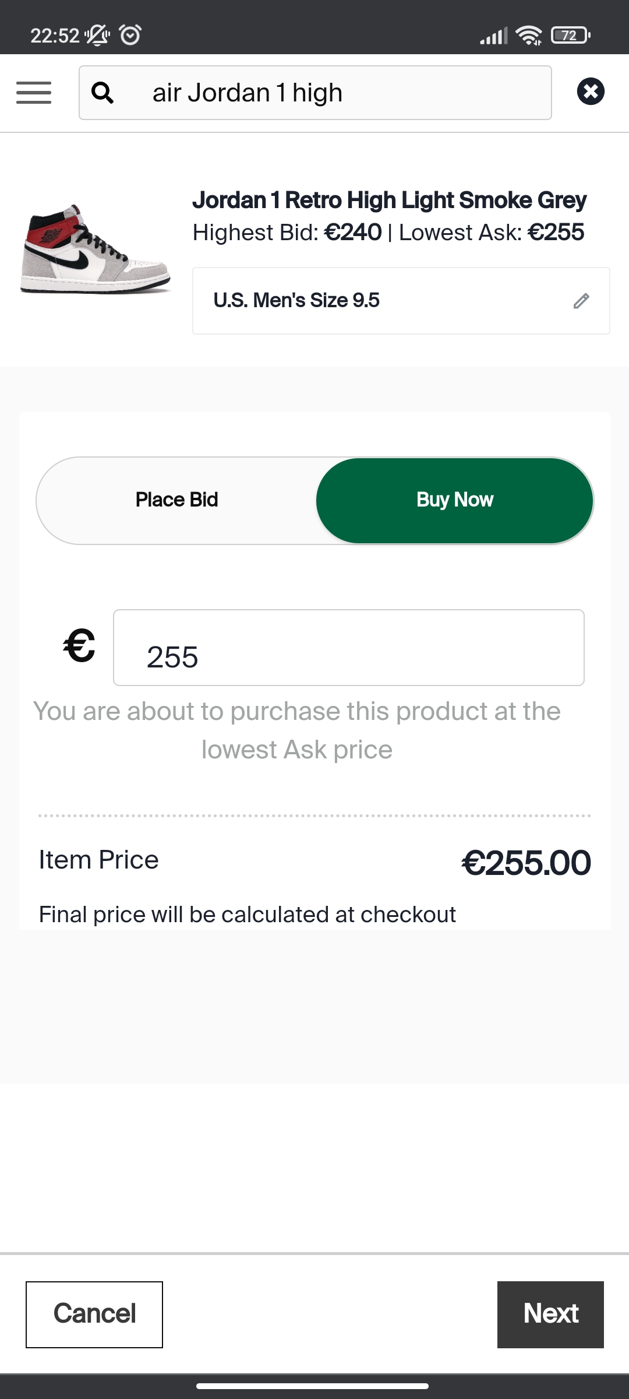Tap the Wi-Fi status icon
Screen dimensions: 629x1399
coord(529,36)
